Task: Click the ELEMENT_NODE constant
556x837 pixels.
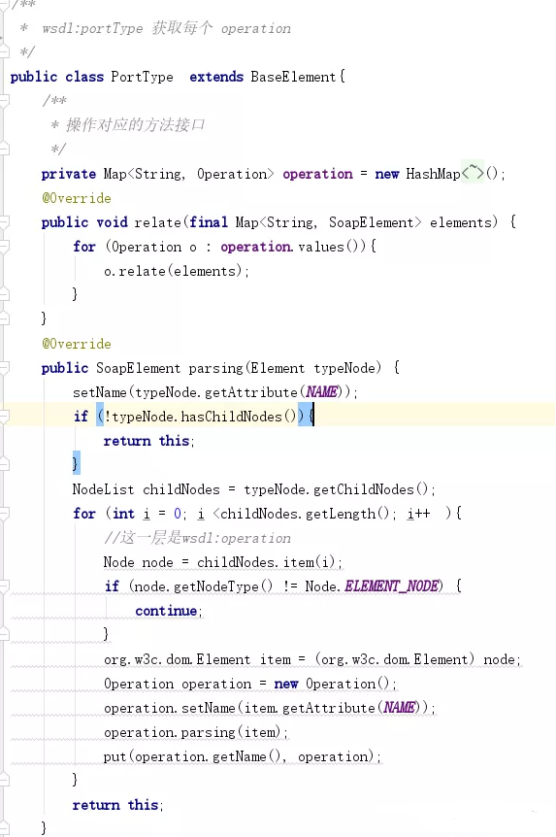Action: (393, 586)
